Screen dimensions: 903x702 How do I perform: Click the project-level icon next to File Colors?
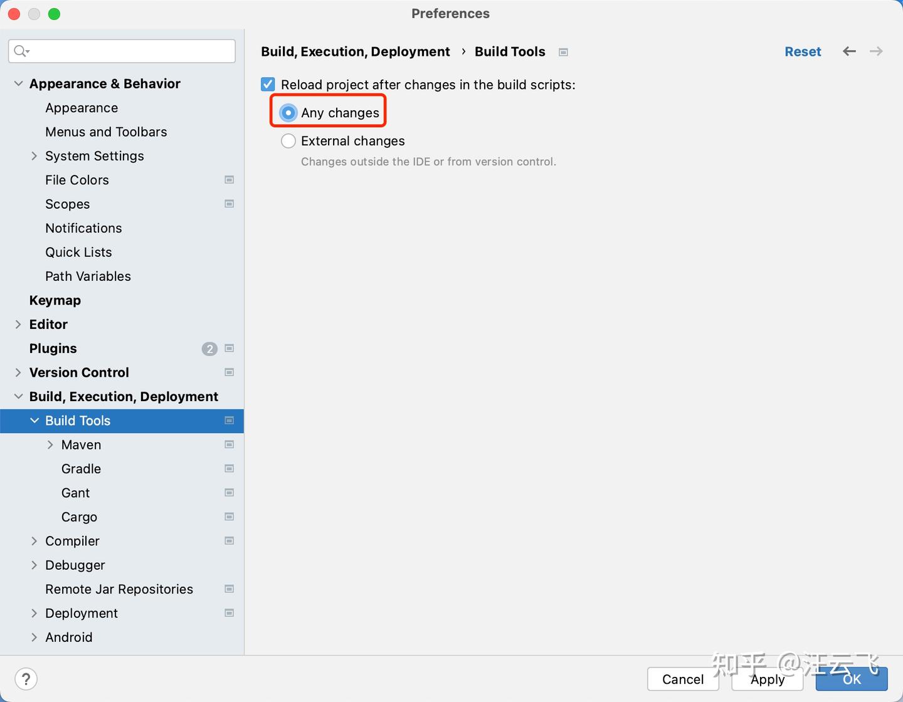click(x=230, y=180)
